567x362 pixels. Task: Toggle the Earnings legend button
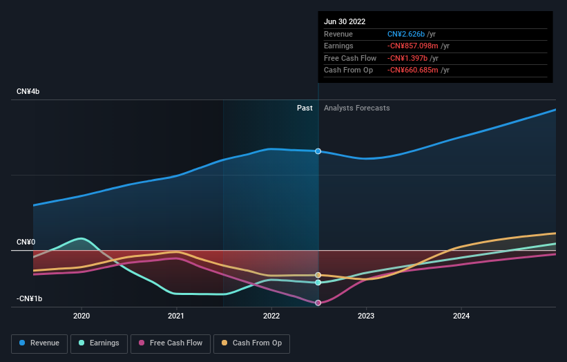[99, 343]
